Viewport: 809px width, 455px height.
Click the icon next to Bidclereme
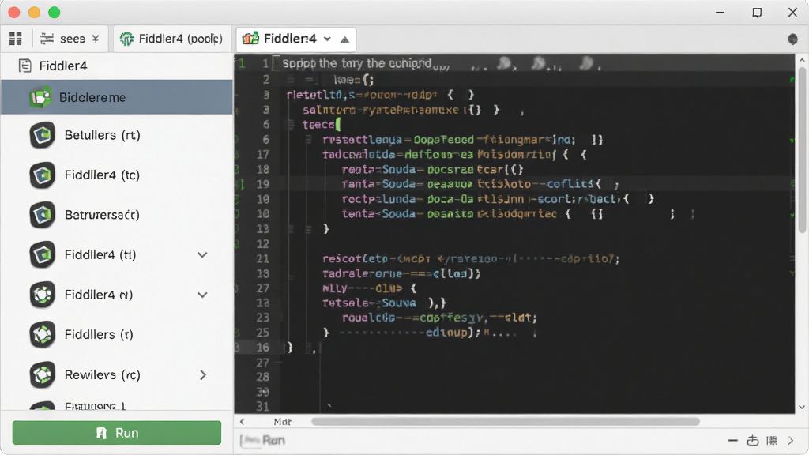click(40, 97)
